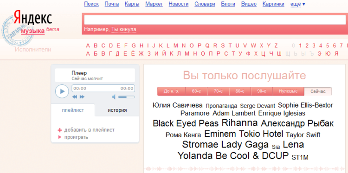Viewport: 348px width, 173px height.
Task: Open artist Paramore
Action: tap(195, 113)
